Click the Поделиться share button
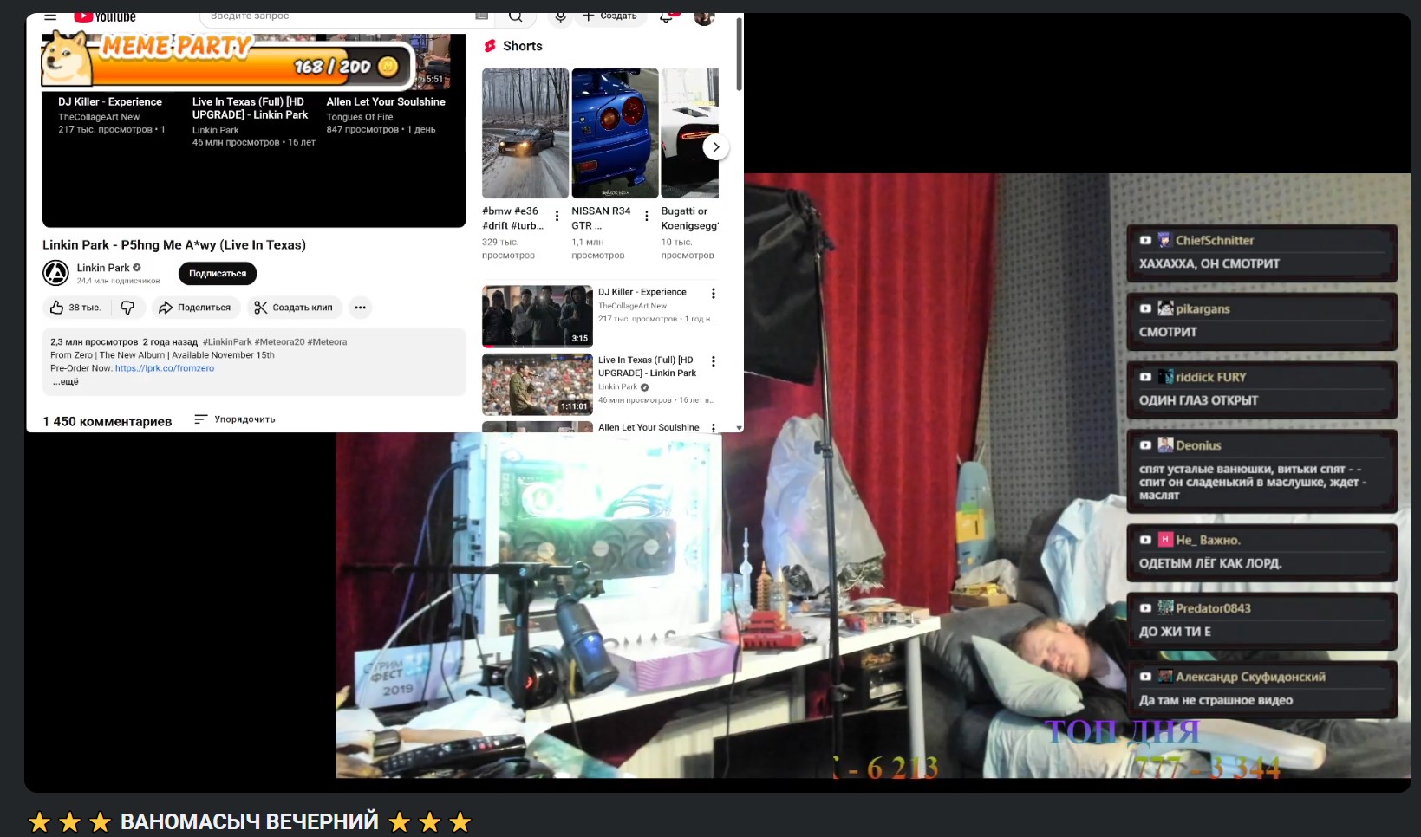Screen dimensions: 1421x837 [195, 308]
